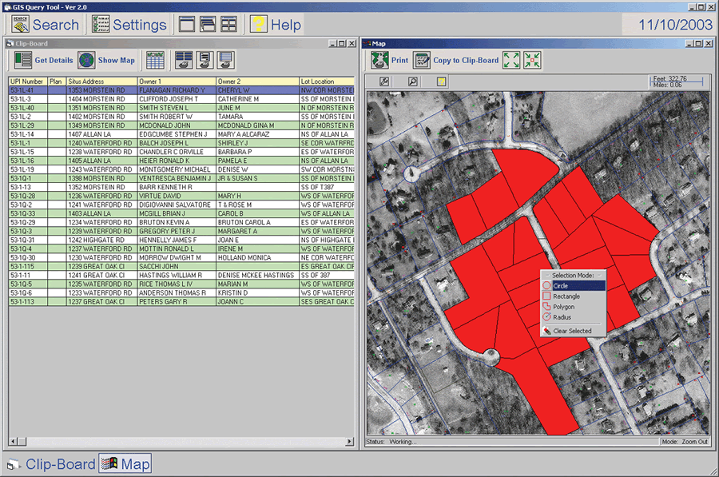This screenshot has width=719, height=477.
Task: Select owner SACCHI JOHN
Action: 177,267
